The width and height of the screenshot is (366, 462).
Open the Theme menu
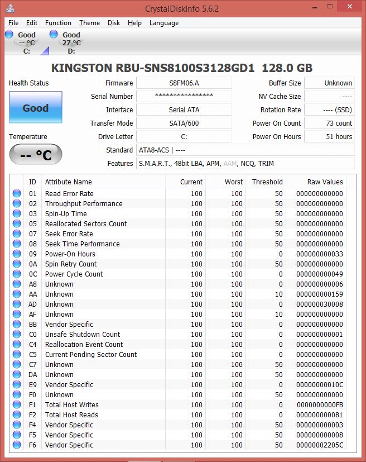coord(89,23)
